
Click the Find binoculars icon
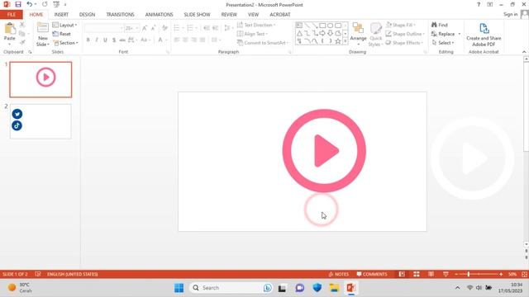tap(434, 25)
